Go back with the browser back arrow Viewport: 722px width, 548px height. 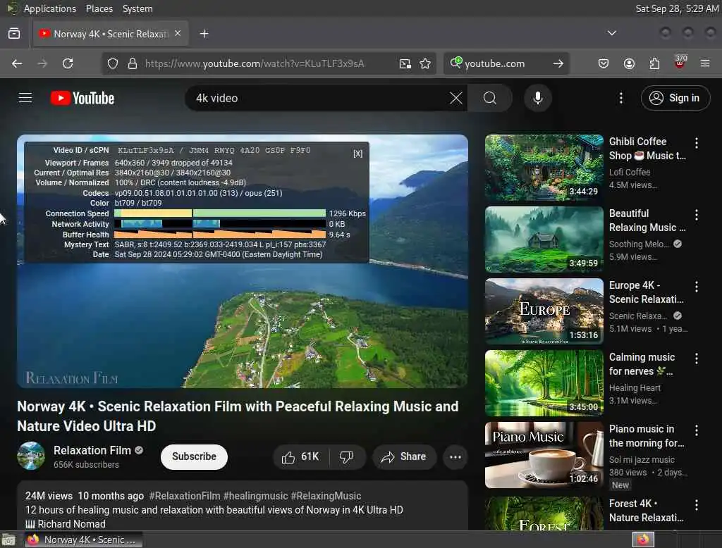pyautogui.click(x=17, y=63)
